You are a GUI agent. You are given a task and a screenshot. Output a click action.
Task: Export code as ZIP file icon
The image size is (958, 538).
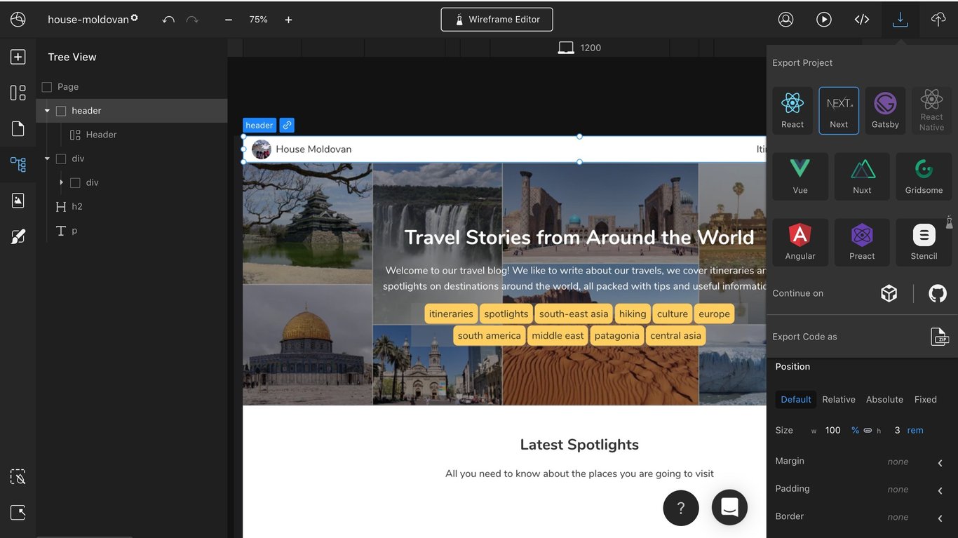pyautogui.click(x=939, y=337)
